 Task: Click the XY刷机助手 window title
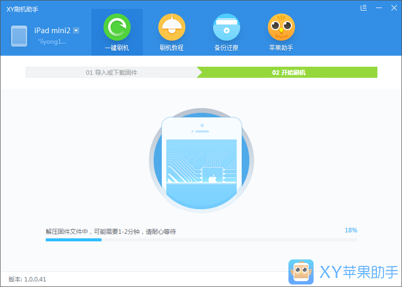coord(22,10)
